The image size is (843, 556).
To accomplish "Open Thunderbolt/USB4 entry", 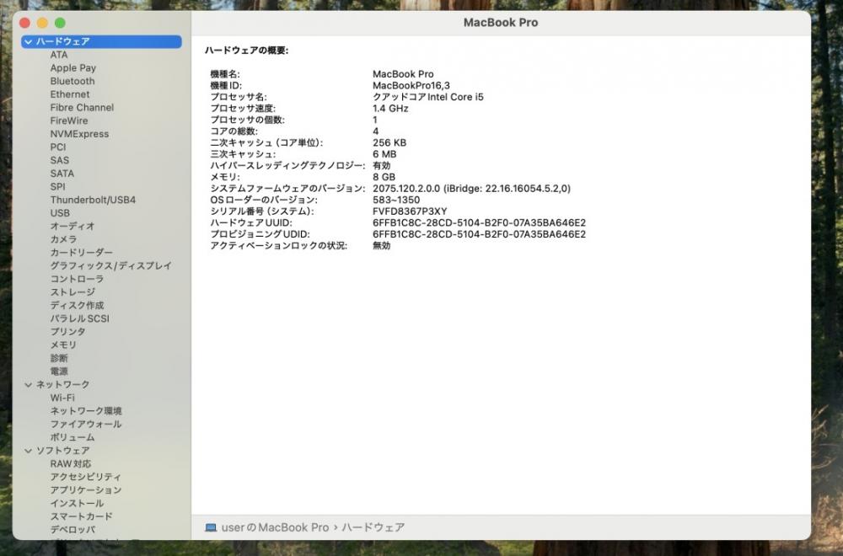I will pyautogui.click(x=93, y=200).
